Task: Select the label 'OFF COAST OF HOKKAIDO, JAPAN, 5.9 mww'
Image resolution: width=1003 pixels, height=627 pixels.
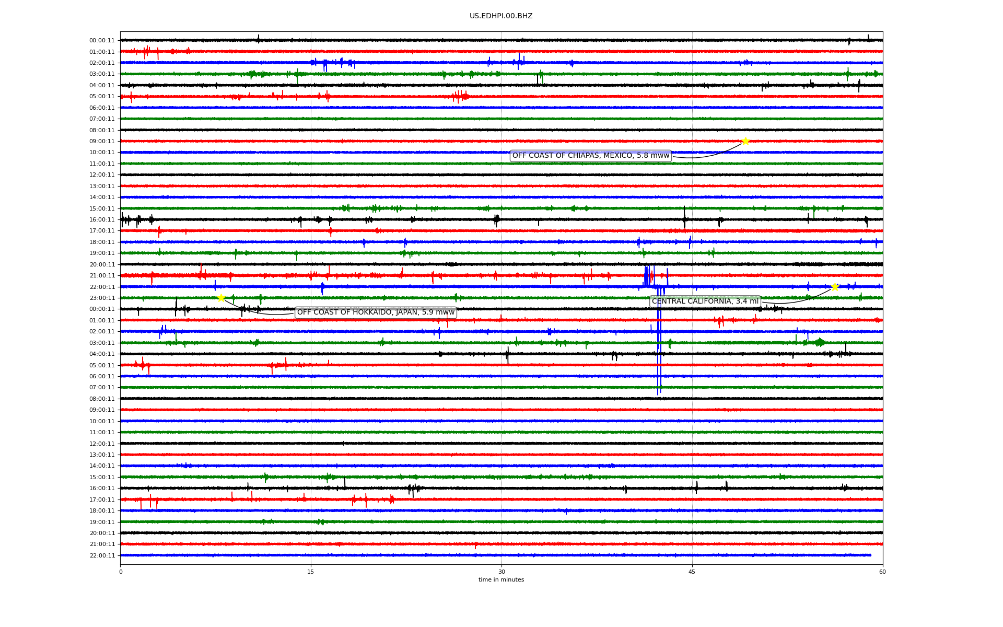Action: coord(376,312)
